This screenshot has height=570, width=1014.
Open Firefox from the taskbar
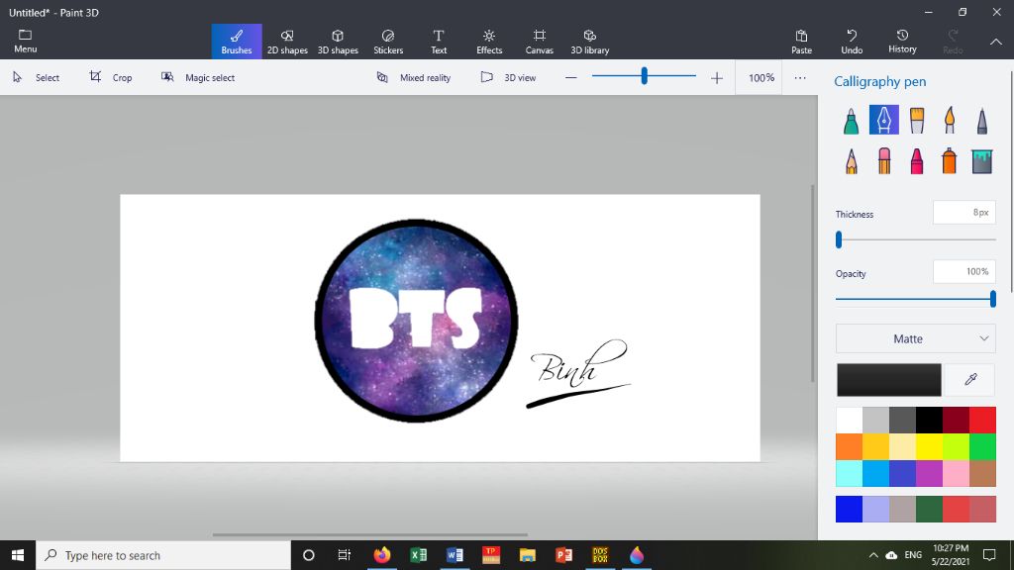point(381,555)
